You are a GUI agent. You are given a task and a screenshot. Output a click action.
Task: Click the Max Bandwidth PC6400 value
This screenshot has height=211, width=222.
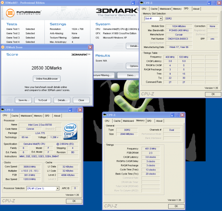coord(179,30)
